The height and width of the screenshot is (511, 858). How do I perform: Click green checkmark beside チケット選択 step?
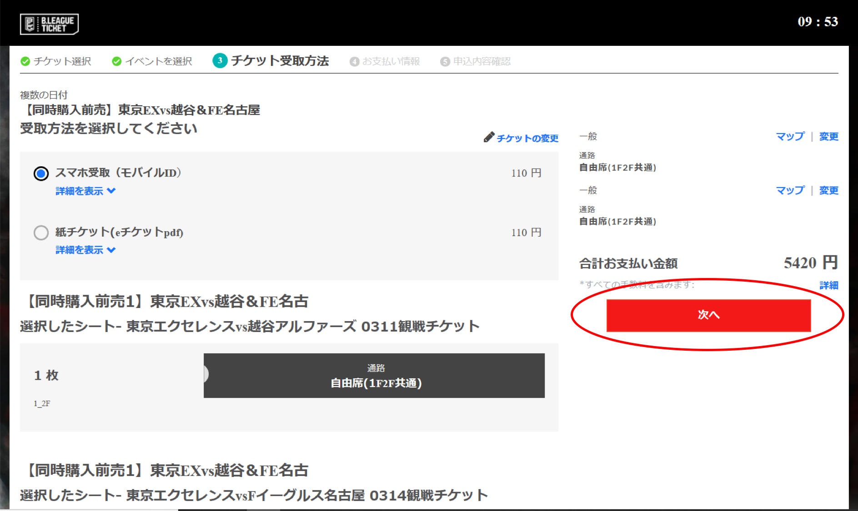(x=25, y=61)
